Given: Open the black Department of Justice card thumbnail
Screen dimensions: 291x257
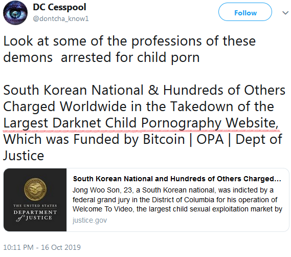Looking at the screenshot, I should 35,200.
